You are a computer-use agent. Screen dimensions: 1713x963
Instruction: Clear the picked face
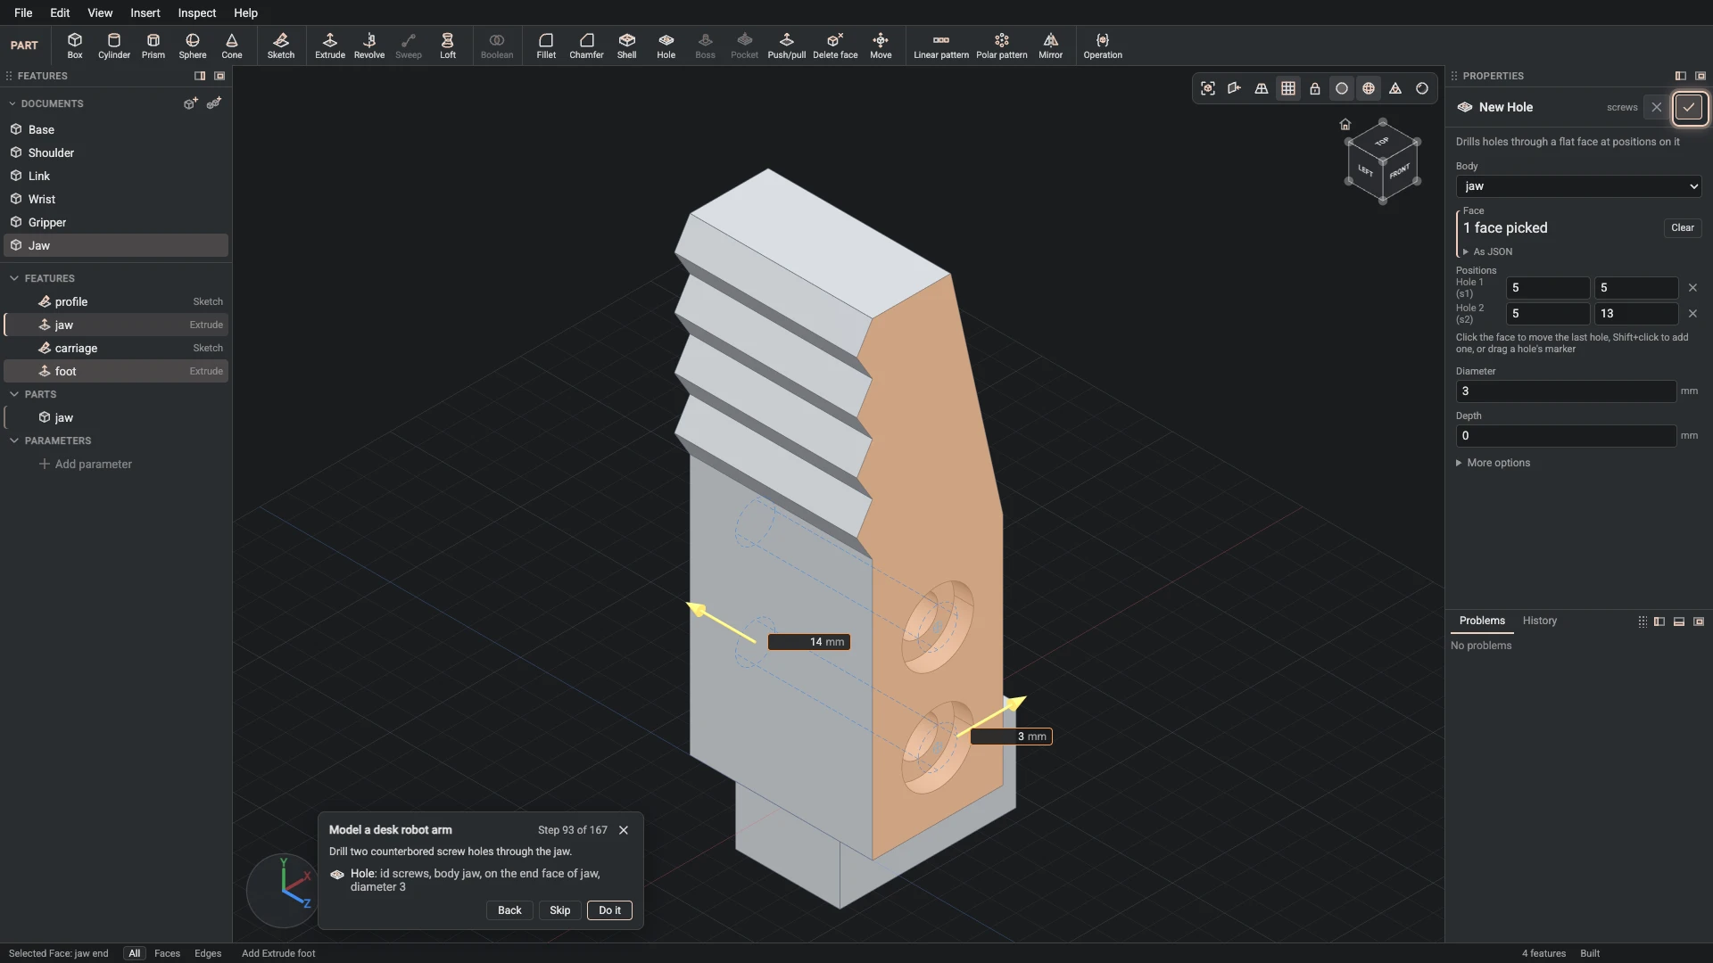[1683, 227]
